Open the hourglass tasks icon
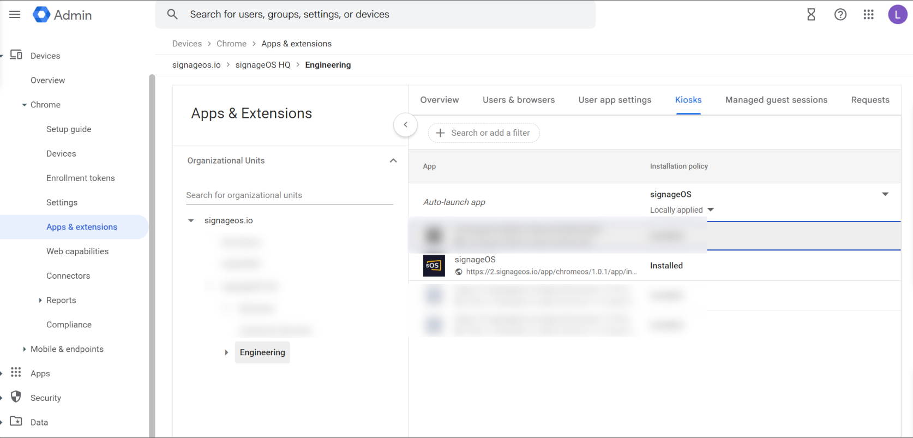Screen dimensions: 913x438 811,15
